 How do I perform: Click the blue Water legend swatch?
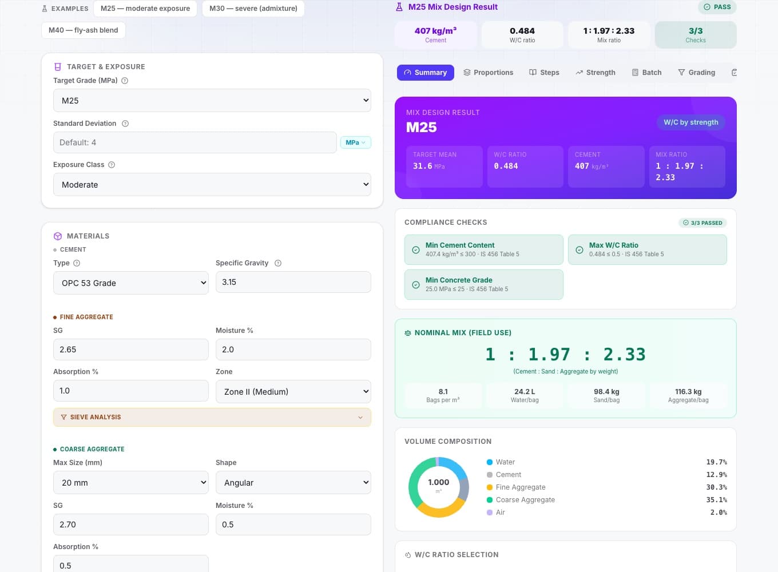click(x=490, y=462)
